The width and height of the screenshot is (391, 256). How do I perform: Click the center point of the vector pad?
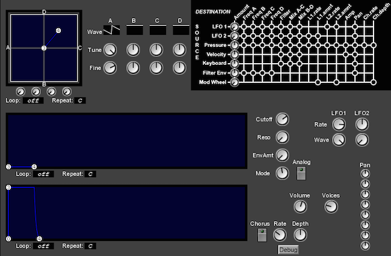44,47
